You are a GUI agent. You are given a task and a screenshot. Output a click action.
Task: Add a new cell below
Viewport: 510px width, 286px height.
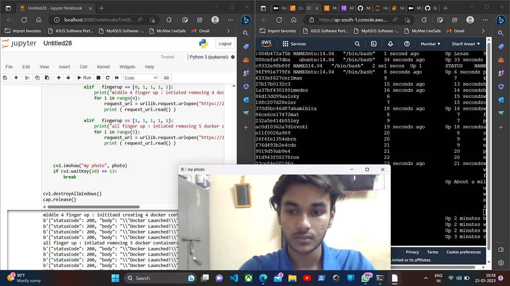tap(15, 78)
